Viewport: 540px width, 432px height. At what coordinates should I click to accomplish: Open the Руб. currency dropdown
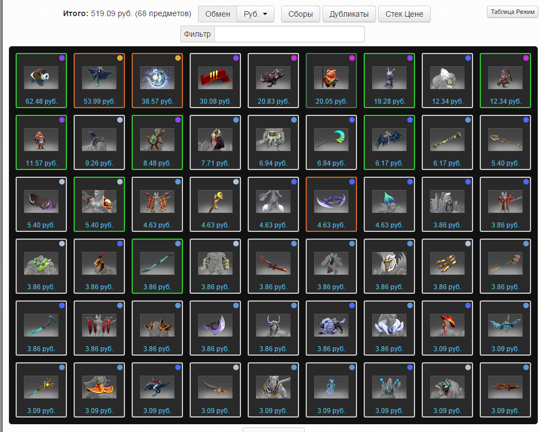pyautogui.click(x=255, y=14)
